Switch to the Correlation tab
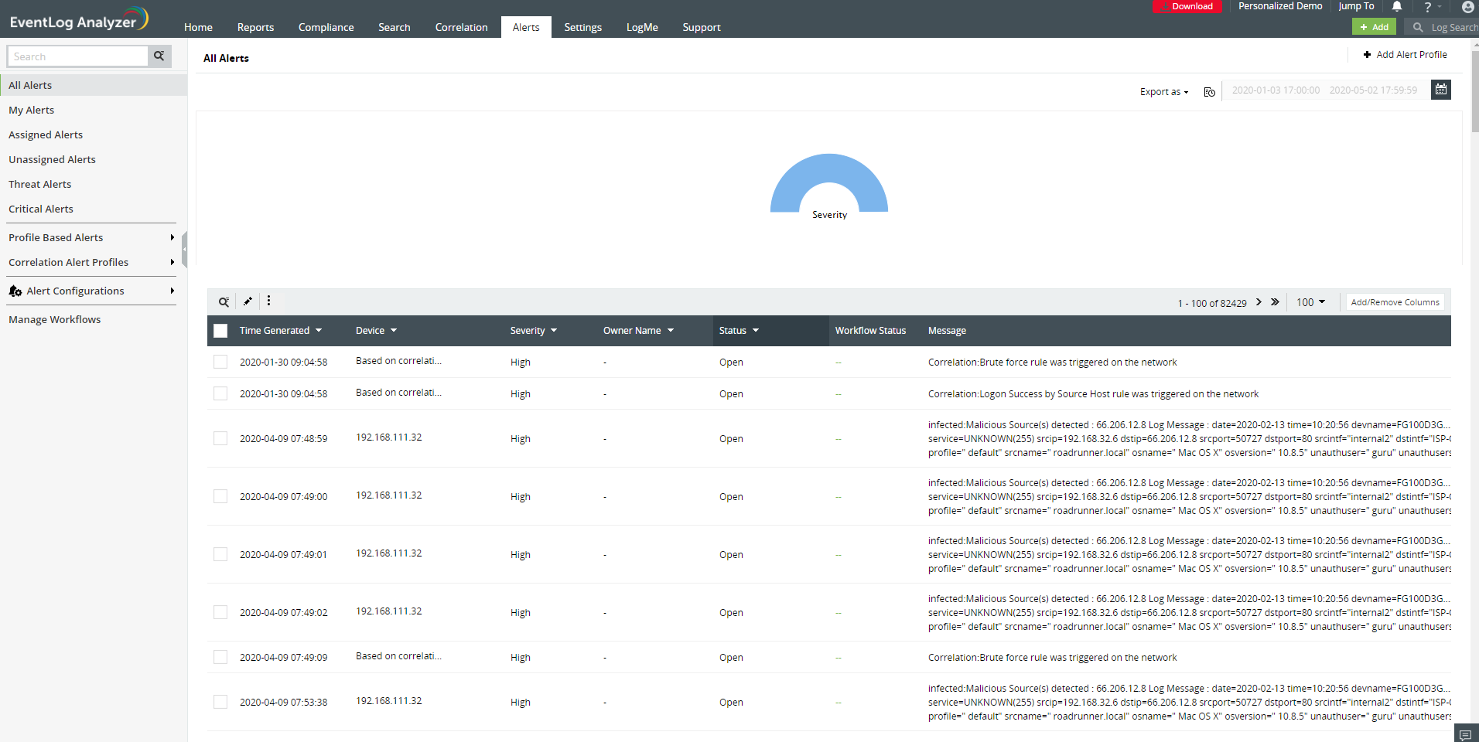Viewport: 1479px width, 742px height. tap(461, 27)
